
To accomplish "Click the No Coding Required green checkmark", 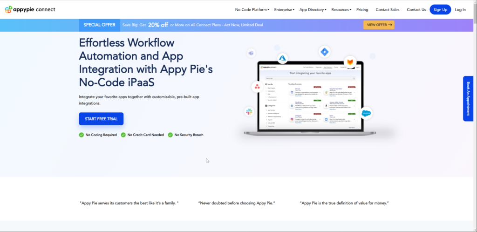I will 81,135.
